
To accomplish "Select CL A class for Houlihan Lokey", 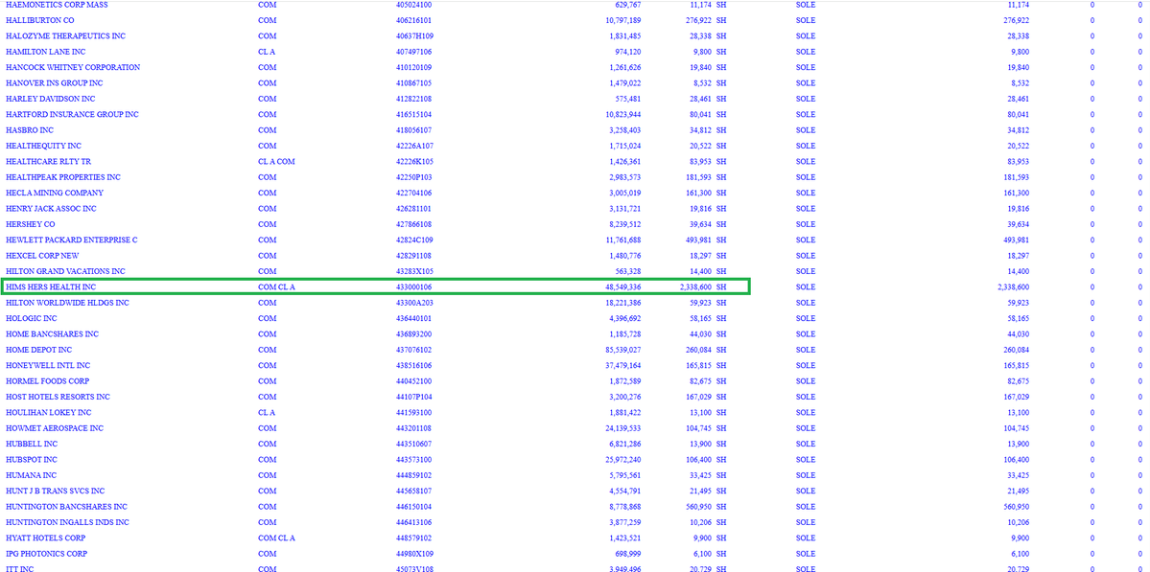I will tap(267, 413).
